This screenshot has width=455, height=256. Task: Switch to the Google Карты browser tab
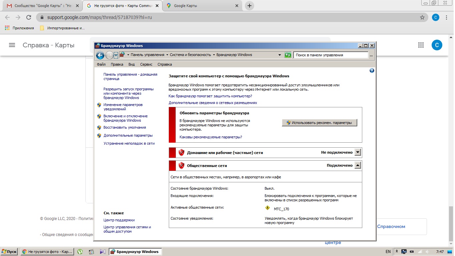203,6
